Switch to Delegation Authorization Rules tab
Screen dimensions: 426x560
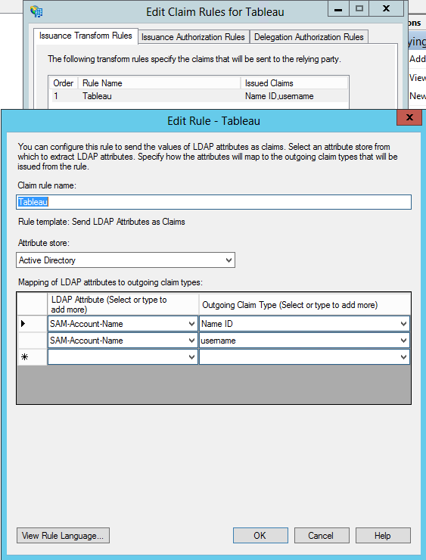click(309, 37)
